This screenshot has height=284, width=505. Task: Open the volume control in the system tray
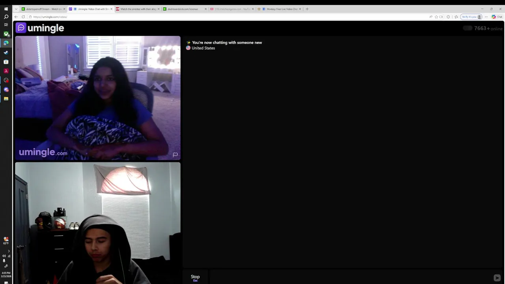coord(4,256)
